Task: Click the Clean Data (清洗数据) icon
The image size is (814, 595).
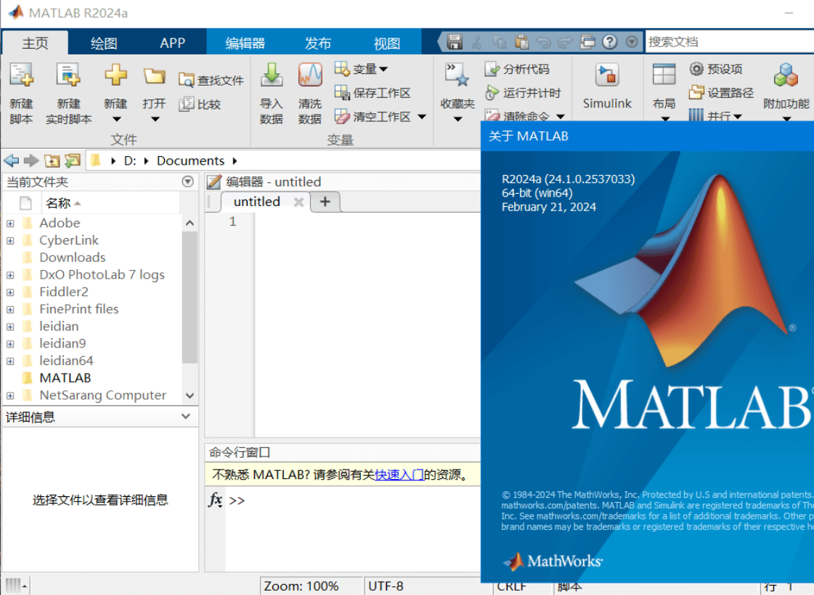Action: [x=310, y=75]
